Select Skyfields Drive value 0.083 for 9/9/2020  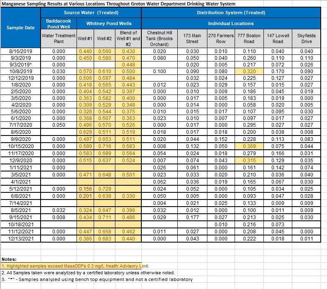point(307,139)
